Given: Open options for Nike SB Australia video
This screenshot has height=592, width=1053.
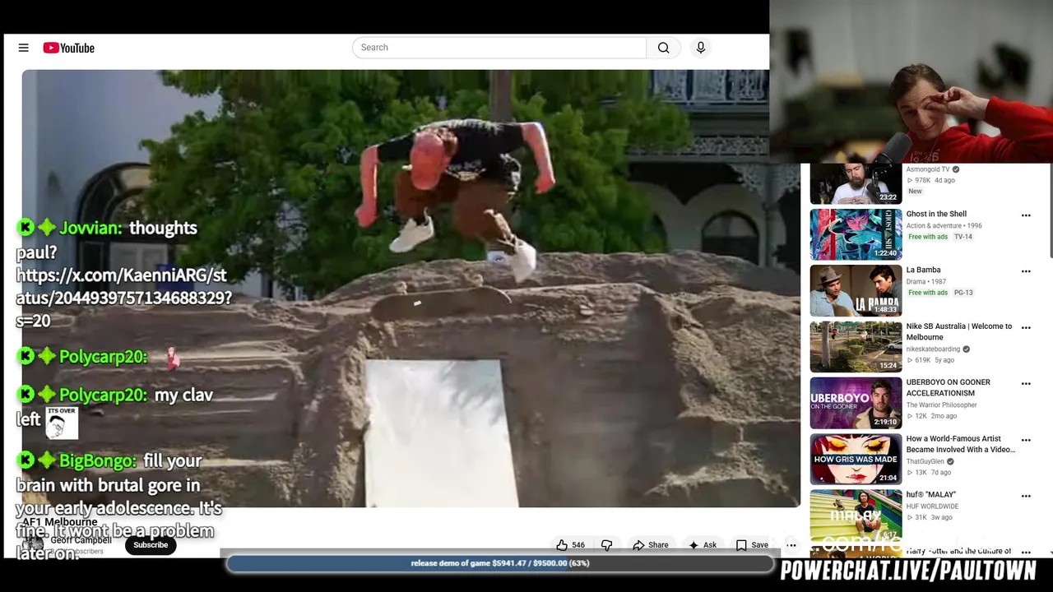Looking at the screenshot, I should pos(1026,327).
